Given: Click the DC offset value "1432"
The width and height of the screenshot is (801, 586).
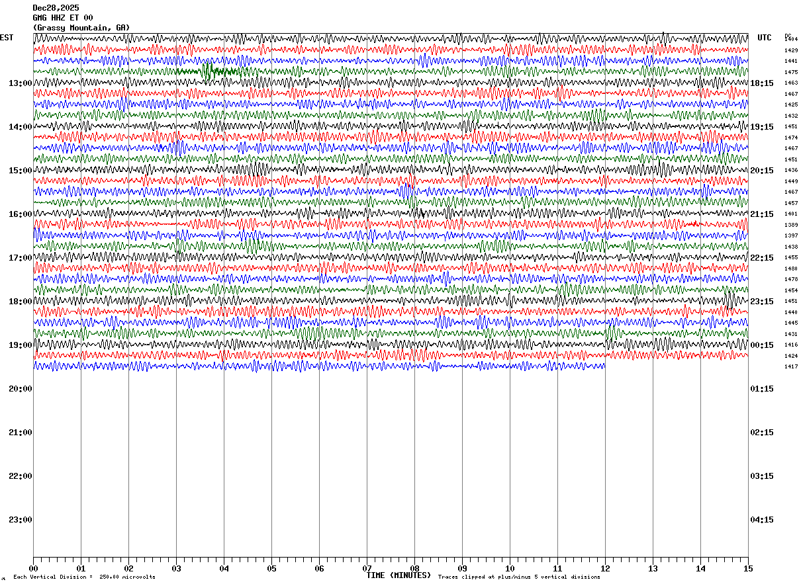Looking at the screenshot, I should 791,116.
